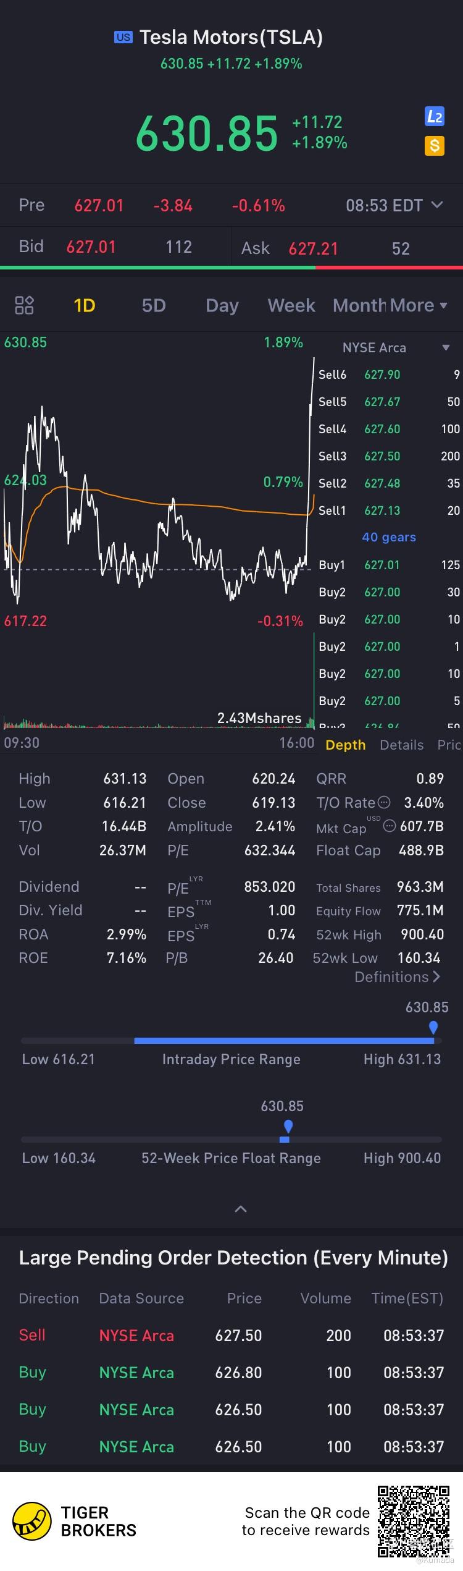Tap the P/E value 632.344
The image size is (463, 1571).
point(270,850)
